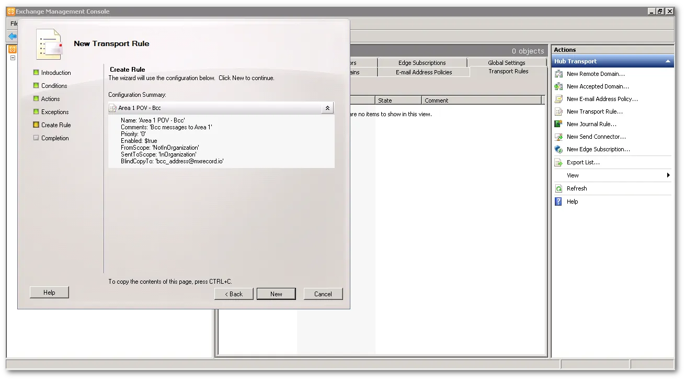Viewport: 685px width, 380px height.
Task: Sort by the State column header
Action: coord(397,100)
